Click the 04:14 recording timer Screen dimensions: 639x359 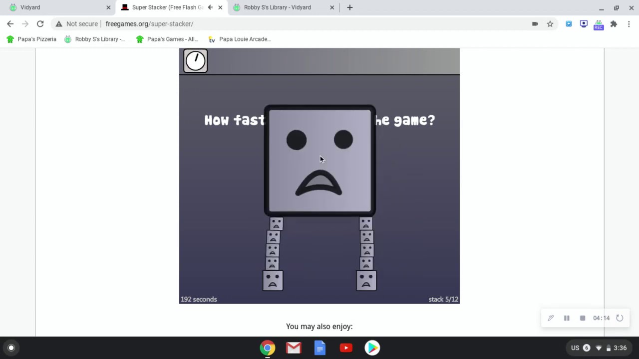601,318
